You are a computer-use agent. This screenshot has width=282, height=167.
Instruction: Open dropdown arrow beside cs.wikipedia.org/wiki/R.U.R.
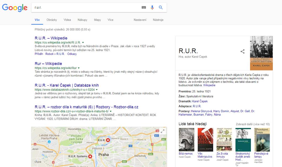[x=83, y=43]
